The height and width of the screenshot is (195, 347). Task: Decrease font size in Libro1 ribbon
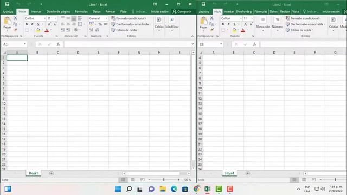[55, 24]
